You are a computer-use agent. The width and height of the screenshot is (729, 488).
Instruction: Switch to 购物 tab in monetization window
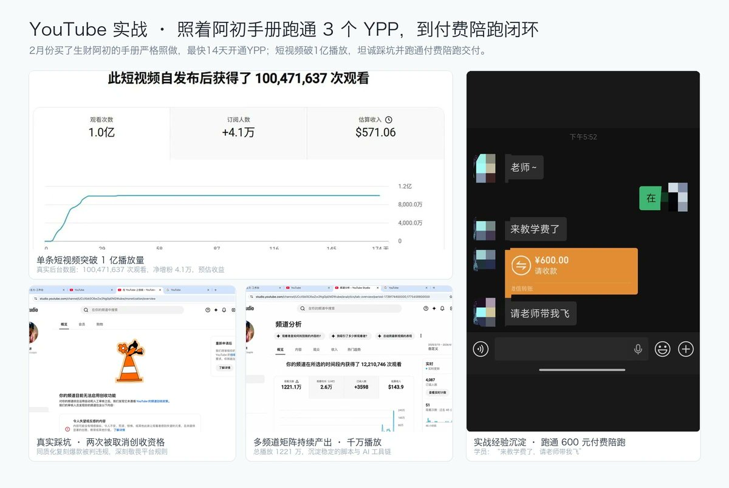(x=100, y=324)
